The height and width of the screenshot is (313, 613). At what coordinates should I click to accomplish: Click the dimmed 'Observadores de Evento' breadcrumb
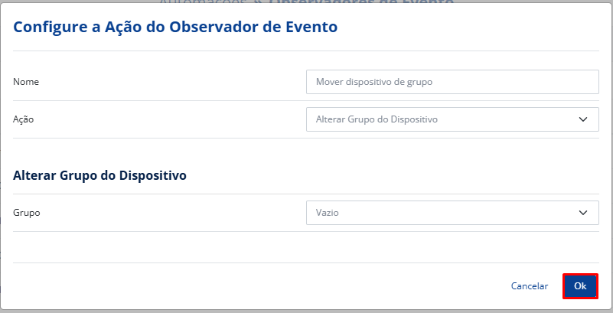[x=360, y=2]
